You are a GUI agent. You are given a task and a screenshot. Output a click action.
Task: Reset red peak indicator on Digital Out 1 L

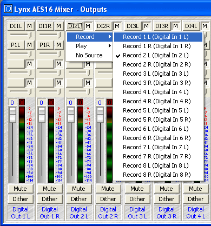22,102
